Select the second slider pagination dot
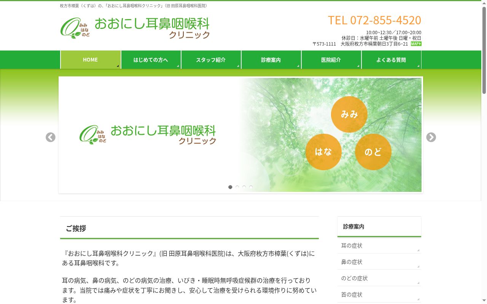The image size is (487, 304). click(237, 187)
